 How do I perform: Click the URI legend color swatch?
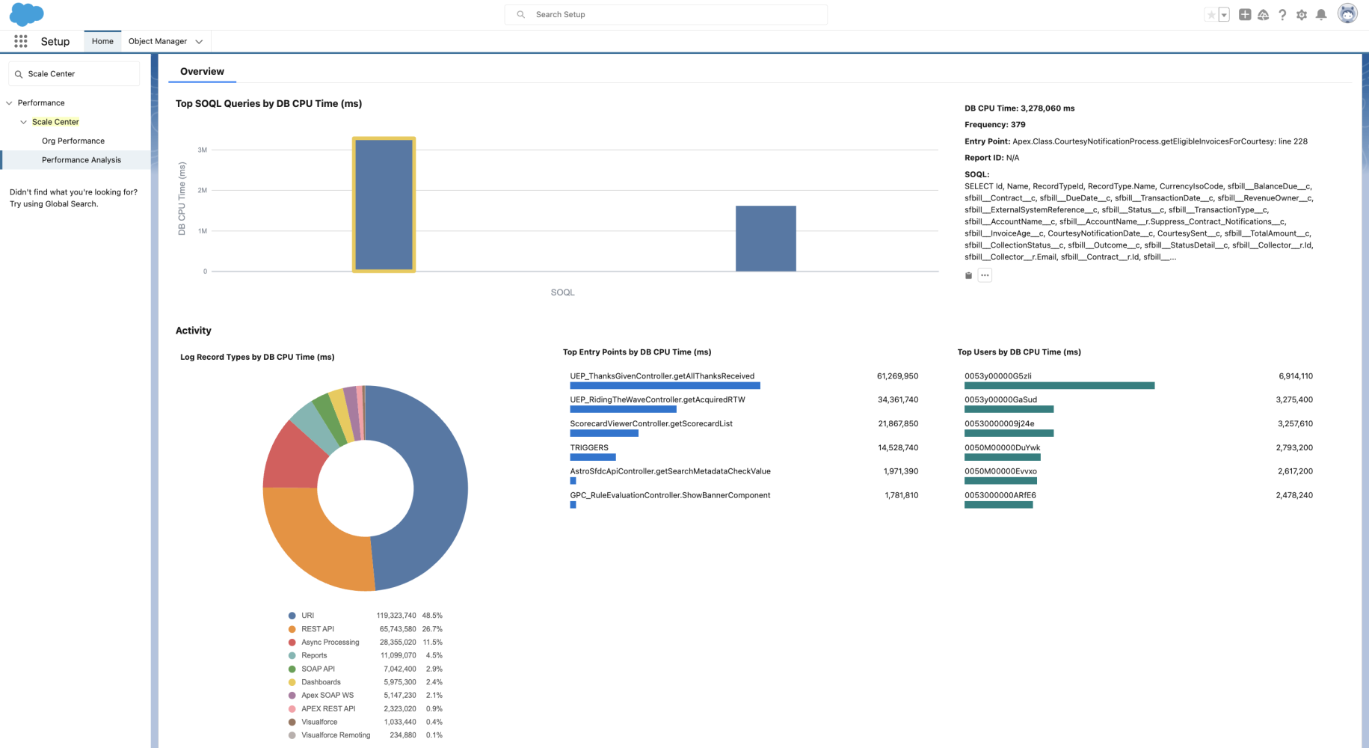click(292, 616)
